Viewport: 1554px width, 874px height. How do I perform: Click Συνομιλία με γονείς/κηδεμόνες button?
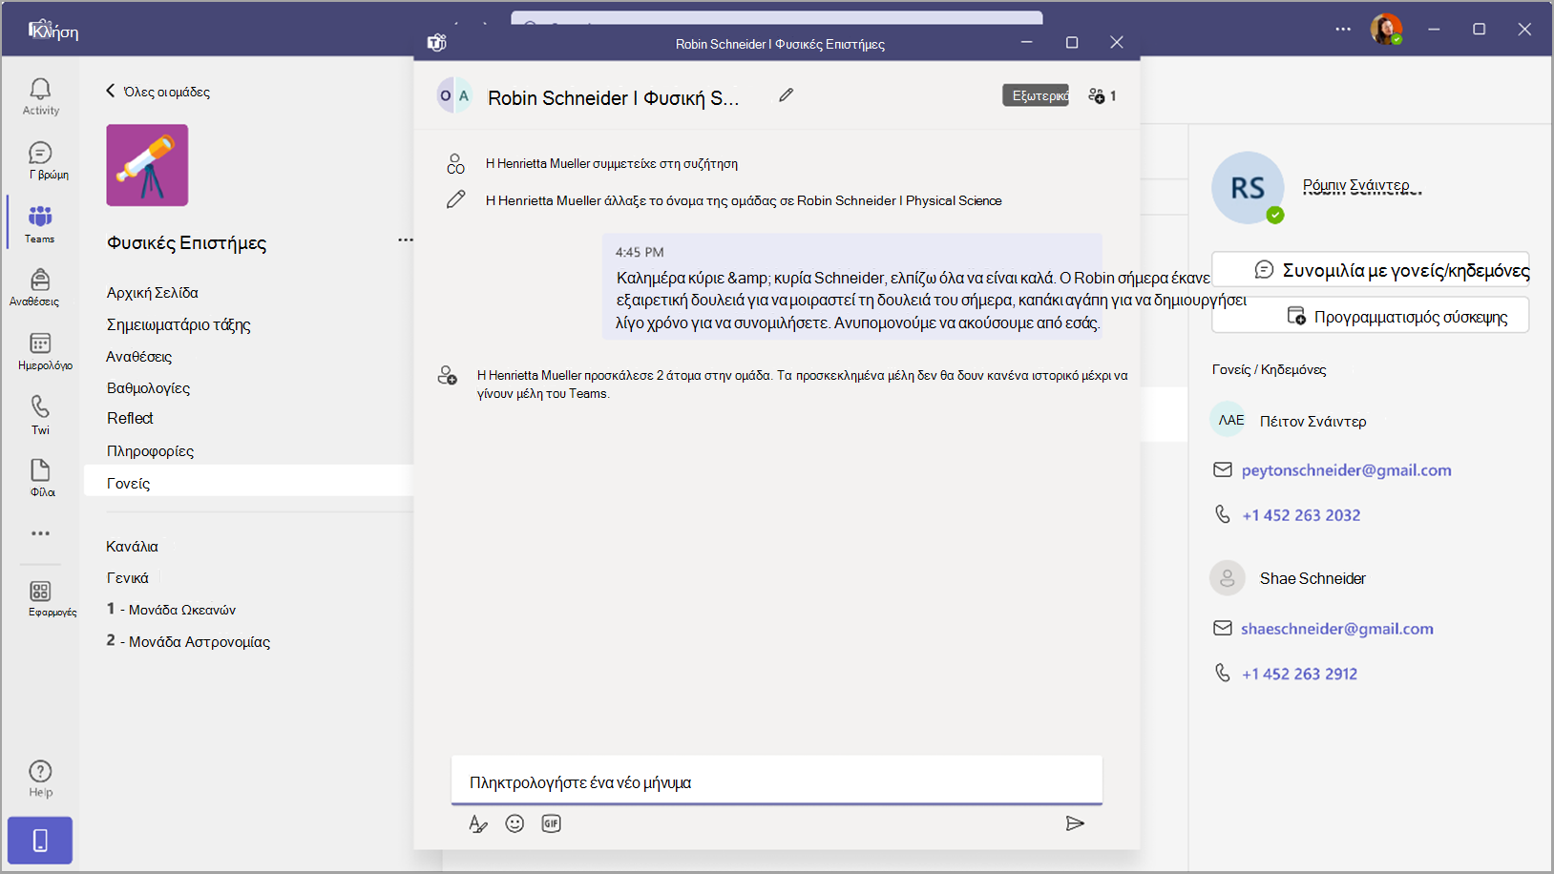pos(1371,270)
